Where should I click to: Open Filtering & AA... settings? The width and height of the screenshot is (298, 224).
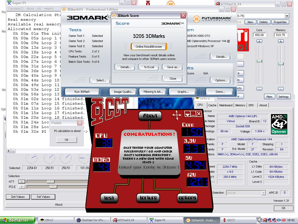pyautogui.click(x=153, y=92)
